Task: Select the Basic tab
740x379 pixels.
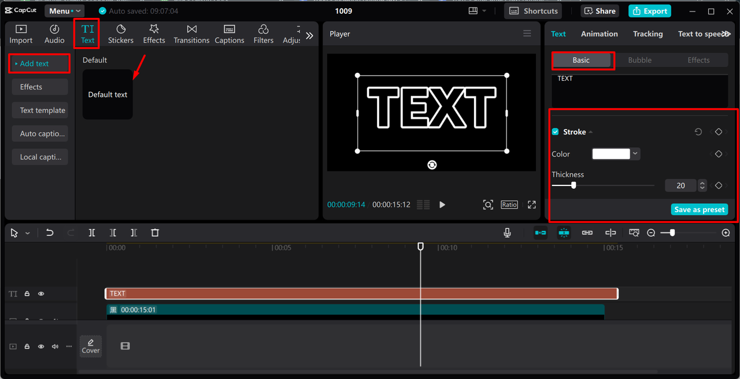Action: (581, 60)
